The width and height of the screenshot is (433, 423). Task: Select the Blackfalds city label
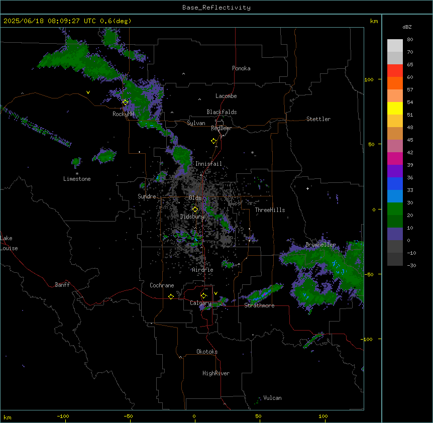(x=222, y=112)
